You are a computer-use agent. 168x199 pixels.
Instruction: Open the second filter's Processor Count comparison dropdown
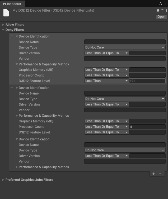[106, 127]
